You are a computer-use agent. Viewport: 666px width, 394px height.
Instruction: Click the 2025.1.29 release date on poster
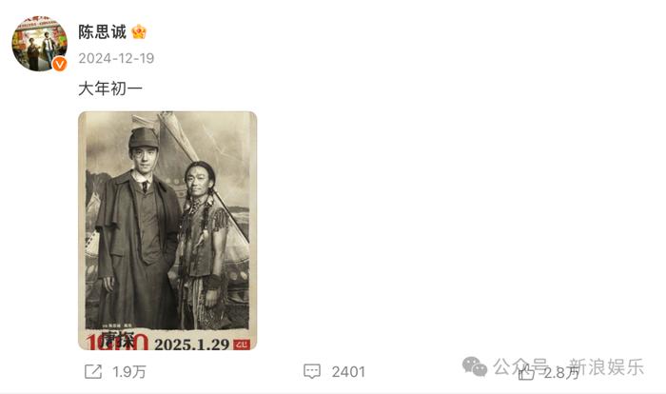click(x=191, y=344)
